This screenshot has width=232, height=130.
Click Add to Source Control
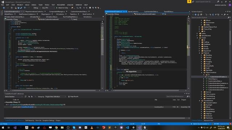point(200,124)
